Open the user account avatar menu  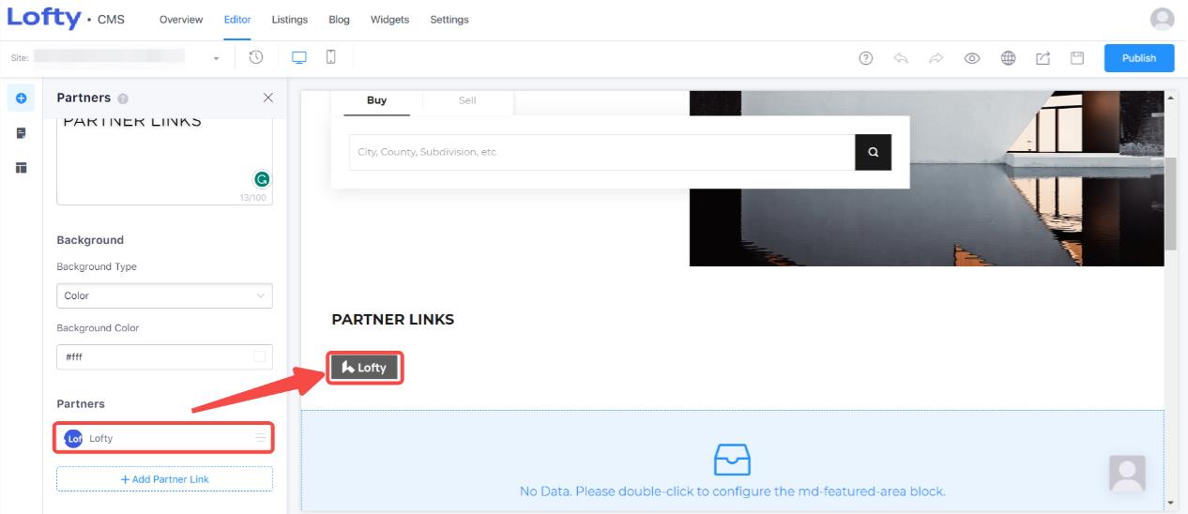click(1162, 20)
